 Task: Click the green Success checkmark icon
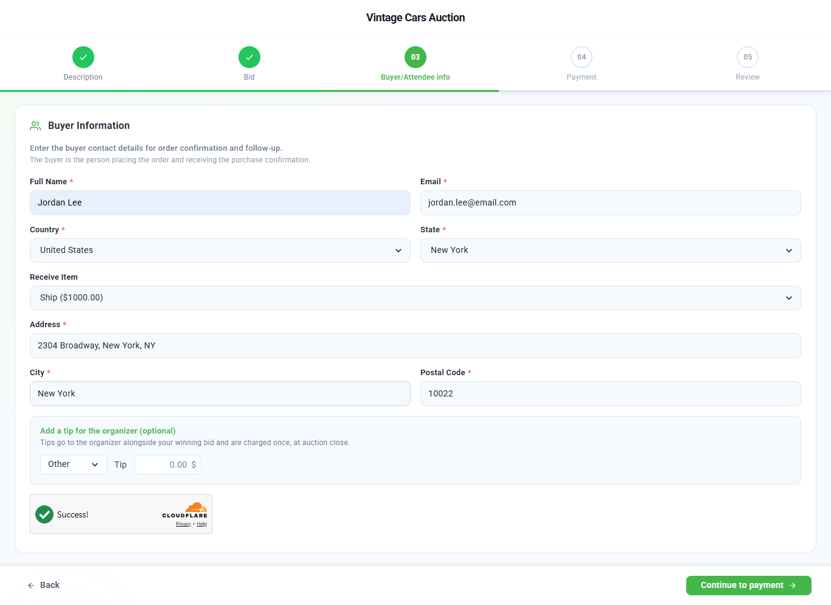[x=44, y=514]
